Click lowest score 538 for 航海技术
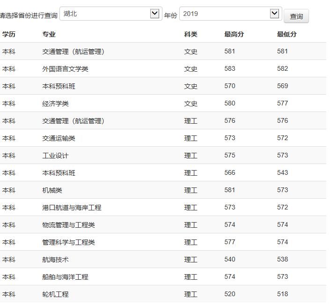 282,259
